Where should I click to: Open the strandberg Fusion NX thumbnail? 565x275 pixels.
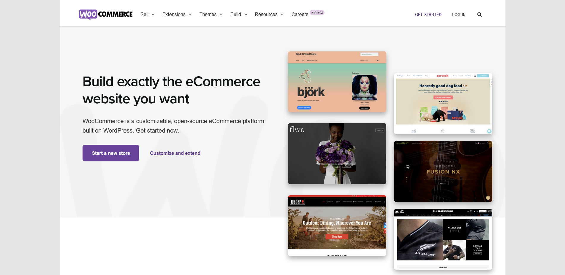[x=443, y=171]
